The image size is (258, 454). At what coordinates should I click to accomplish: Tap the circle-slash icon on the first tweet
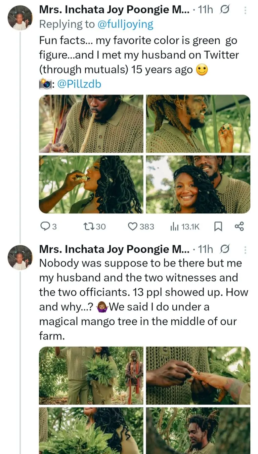224,10
